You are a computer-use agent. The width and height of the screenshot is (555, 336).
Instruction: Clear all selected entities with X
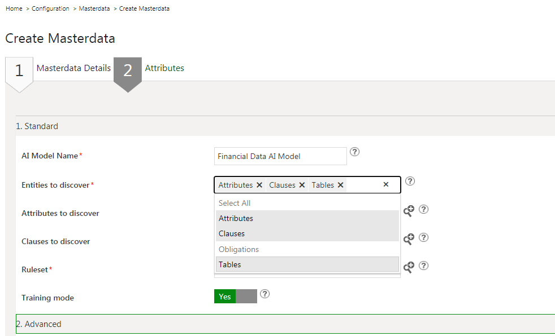(x=386, y=184)
